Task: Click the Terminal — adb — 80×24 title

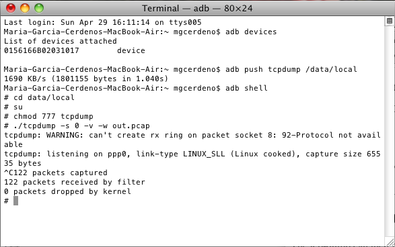Action: pos(197,8)
